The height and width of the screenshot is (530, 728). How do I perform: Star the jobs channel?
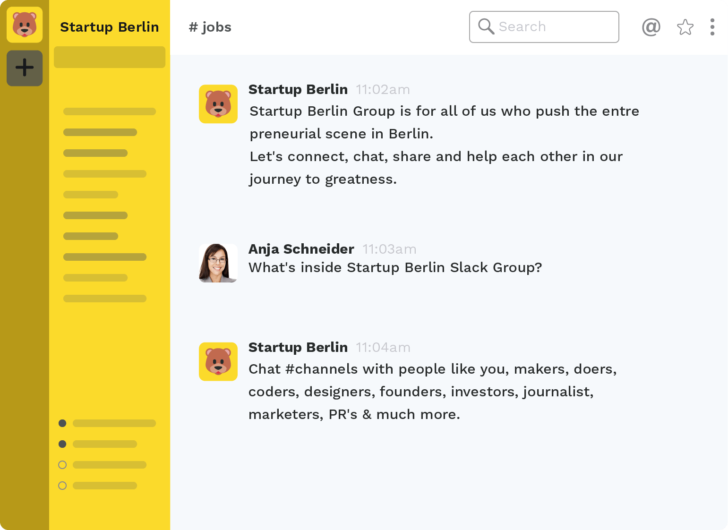click(685, 27)
